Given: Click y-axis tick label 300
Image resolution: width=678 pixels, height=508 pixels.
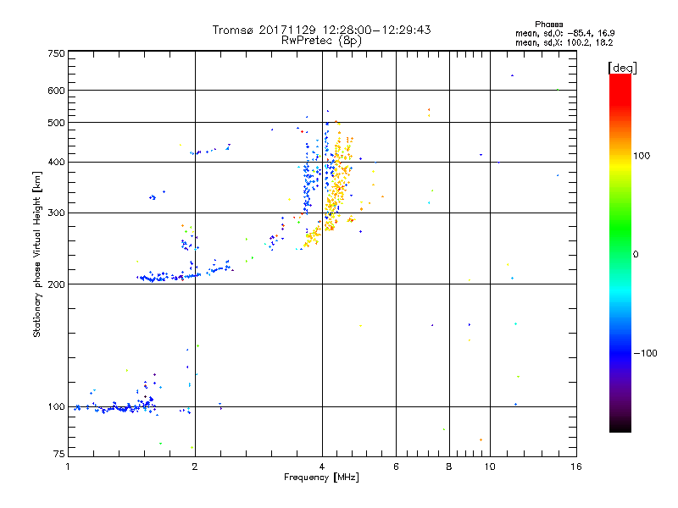Looking at the screenshot, I should pos(56,213).
